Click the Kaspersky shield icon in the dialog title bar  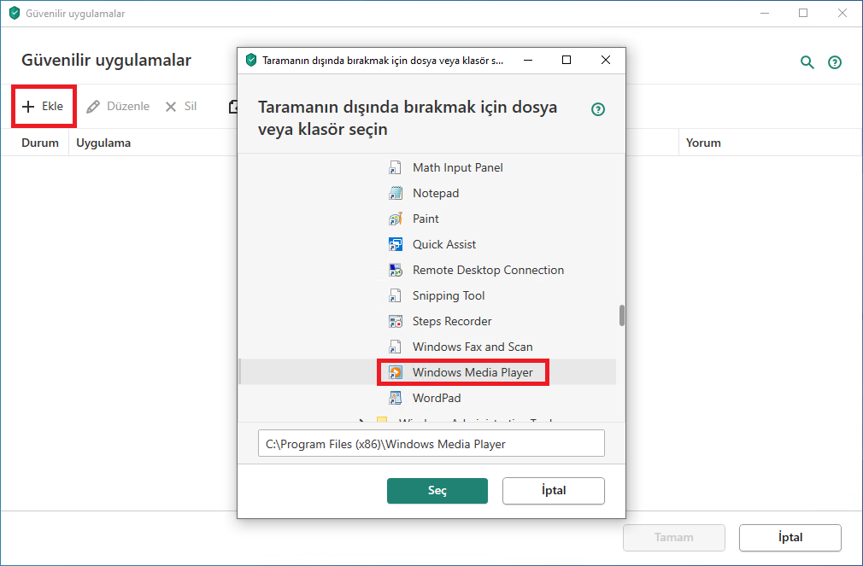(251, 60)
